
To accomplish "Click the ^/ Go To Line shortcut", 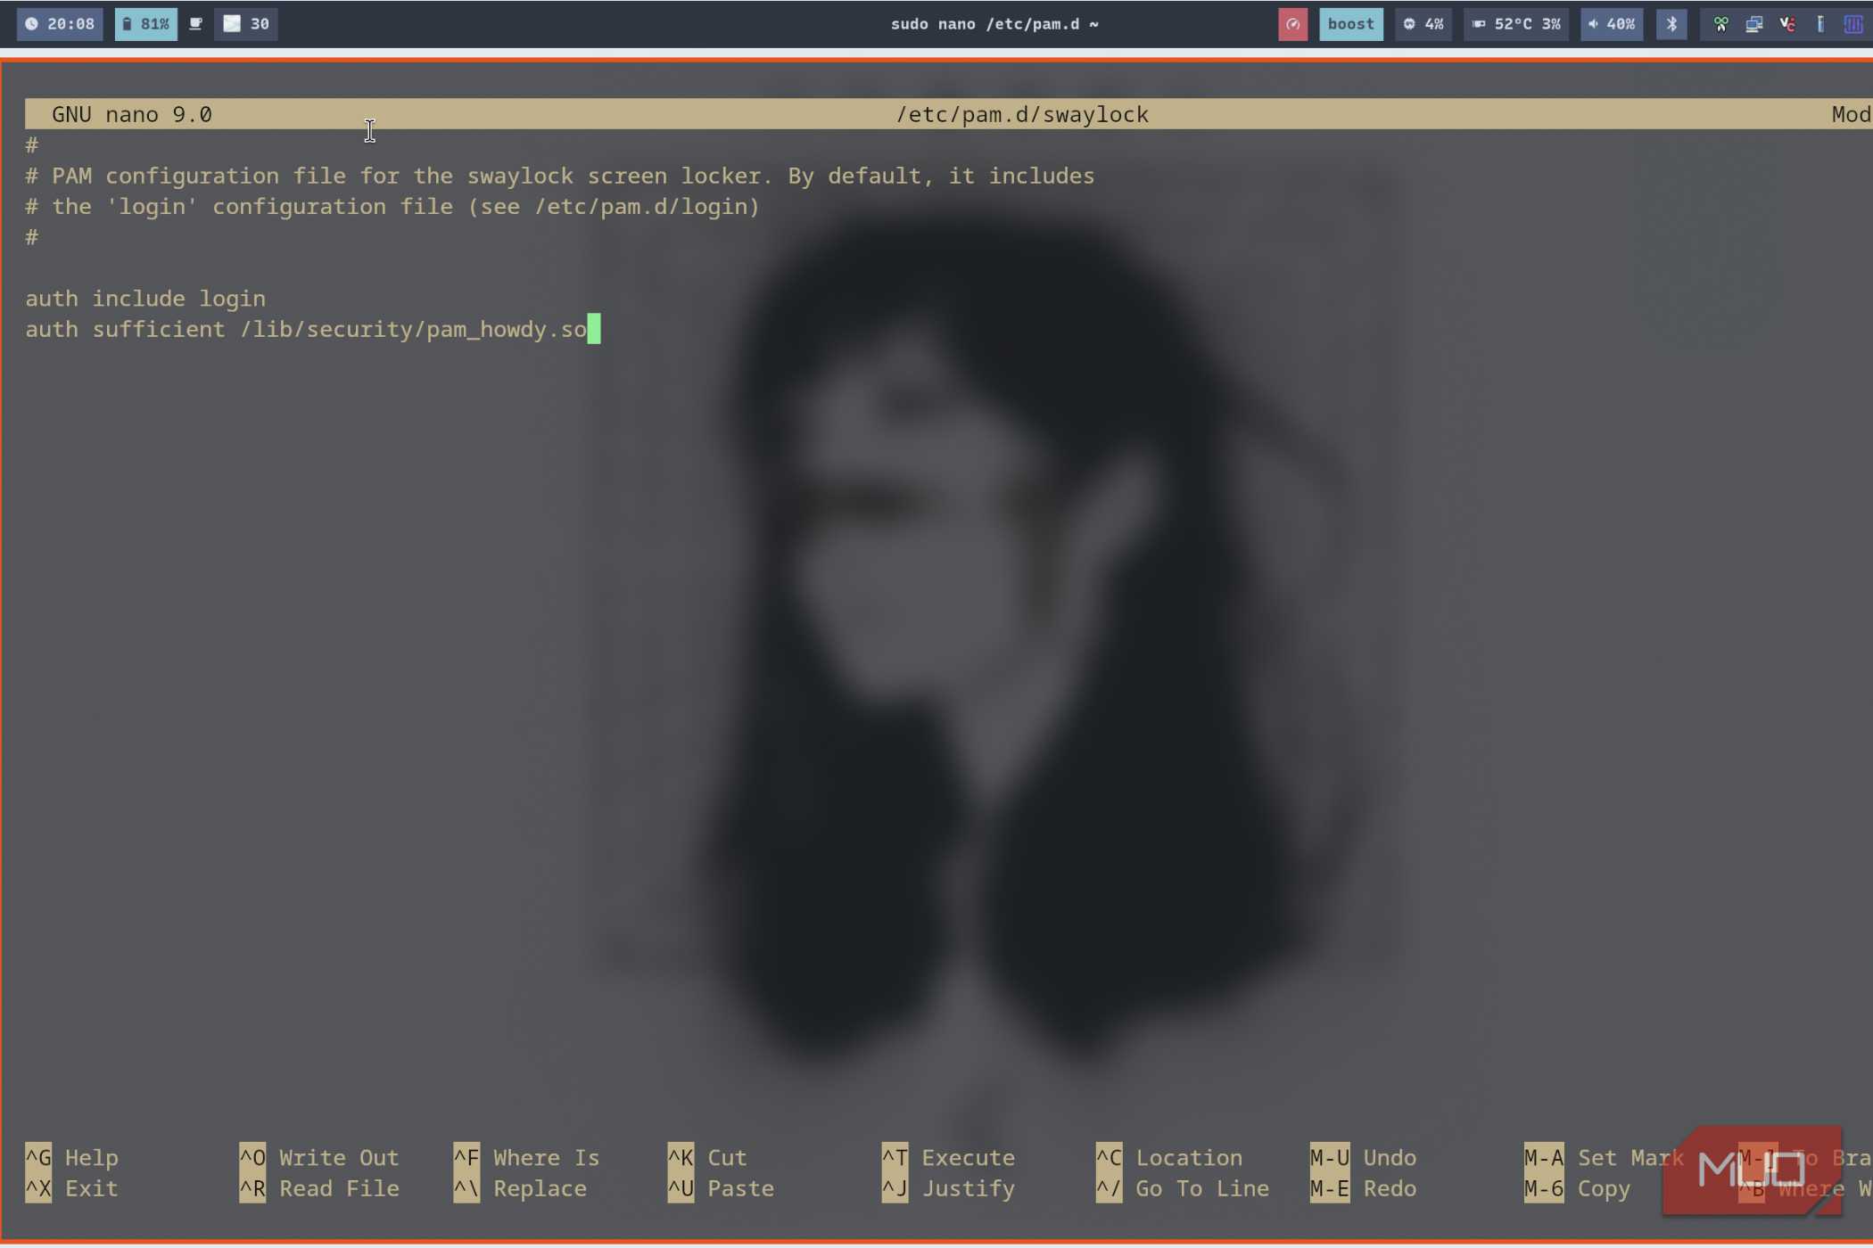I will 1183,1189.
